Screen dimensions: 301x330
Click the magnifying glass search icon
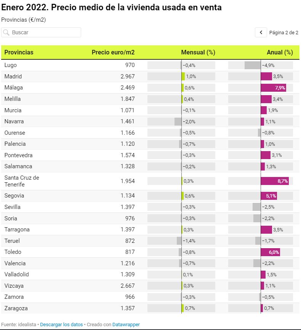pos(6,33)
